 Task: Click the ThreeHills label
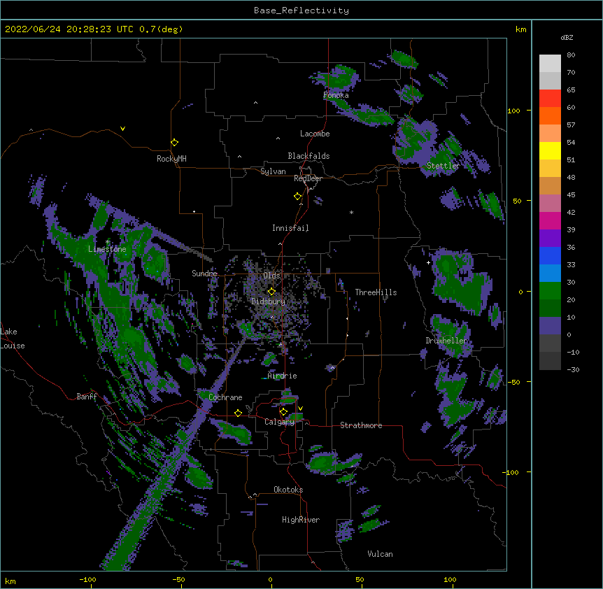click(376, 292)
